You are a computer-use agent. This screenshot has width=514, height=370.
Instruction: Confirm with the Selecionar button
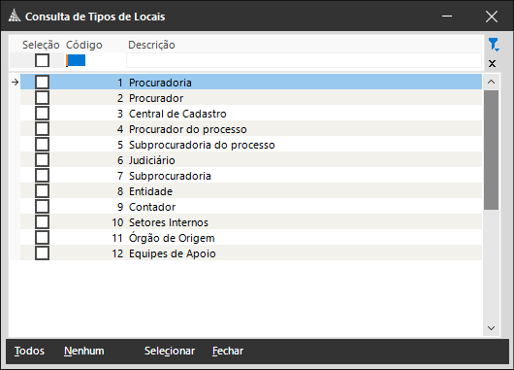pyautogui.click(x=170, y=351)
